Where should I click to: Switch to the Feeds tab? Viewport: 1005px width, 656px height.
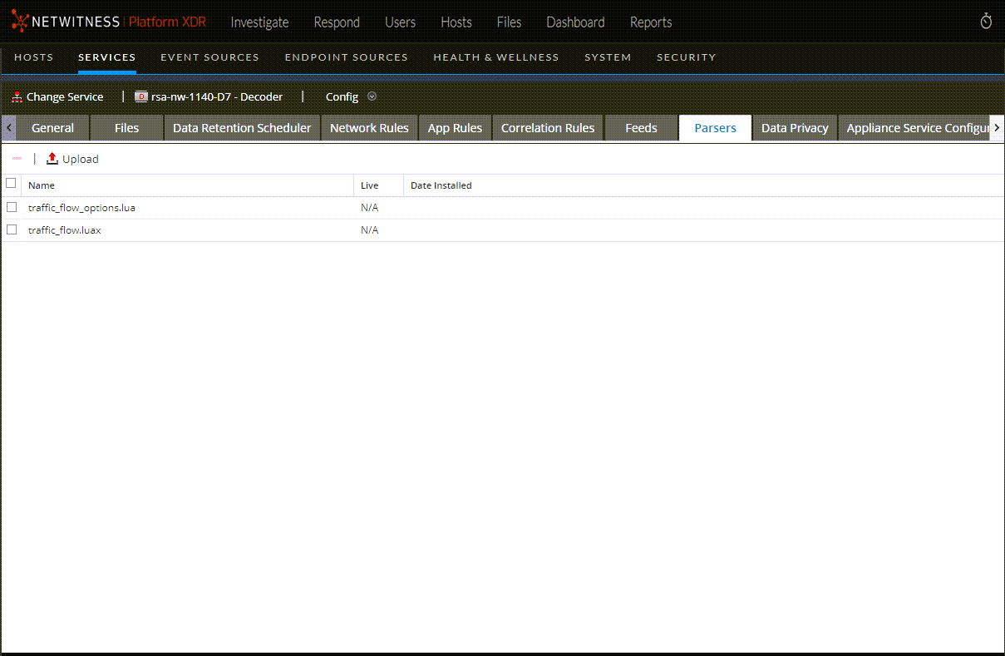point(641,128)
